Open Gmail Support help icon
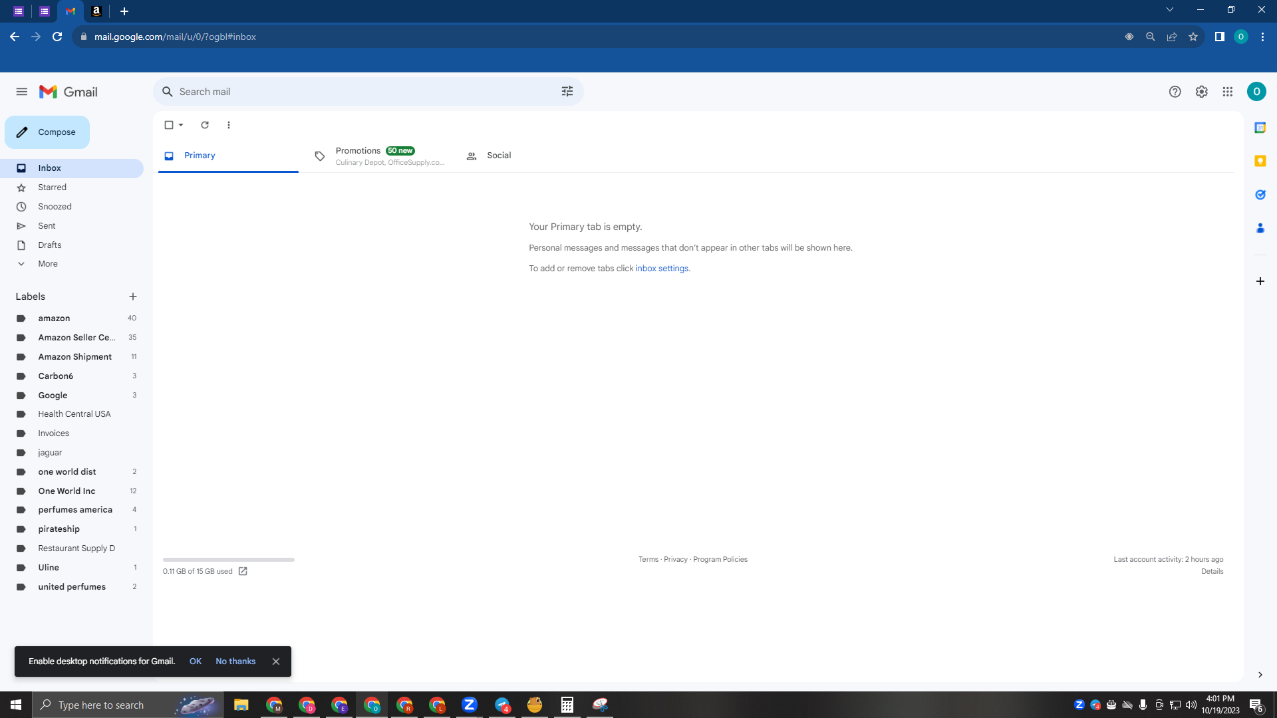The width and height of the screenshot is (1277, 718). pos(1175,92)
